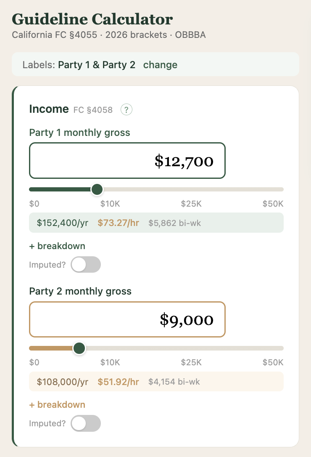Click the $12,700 monthly gross input
This screenshot has height=457, width=311.
click(x=127, y=160)
